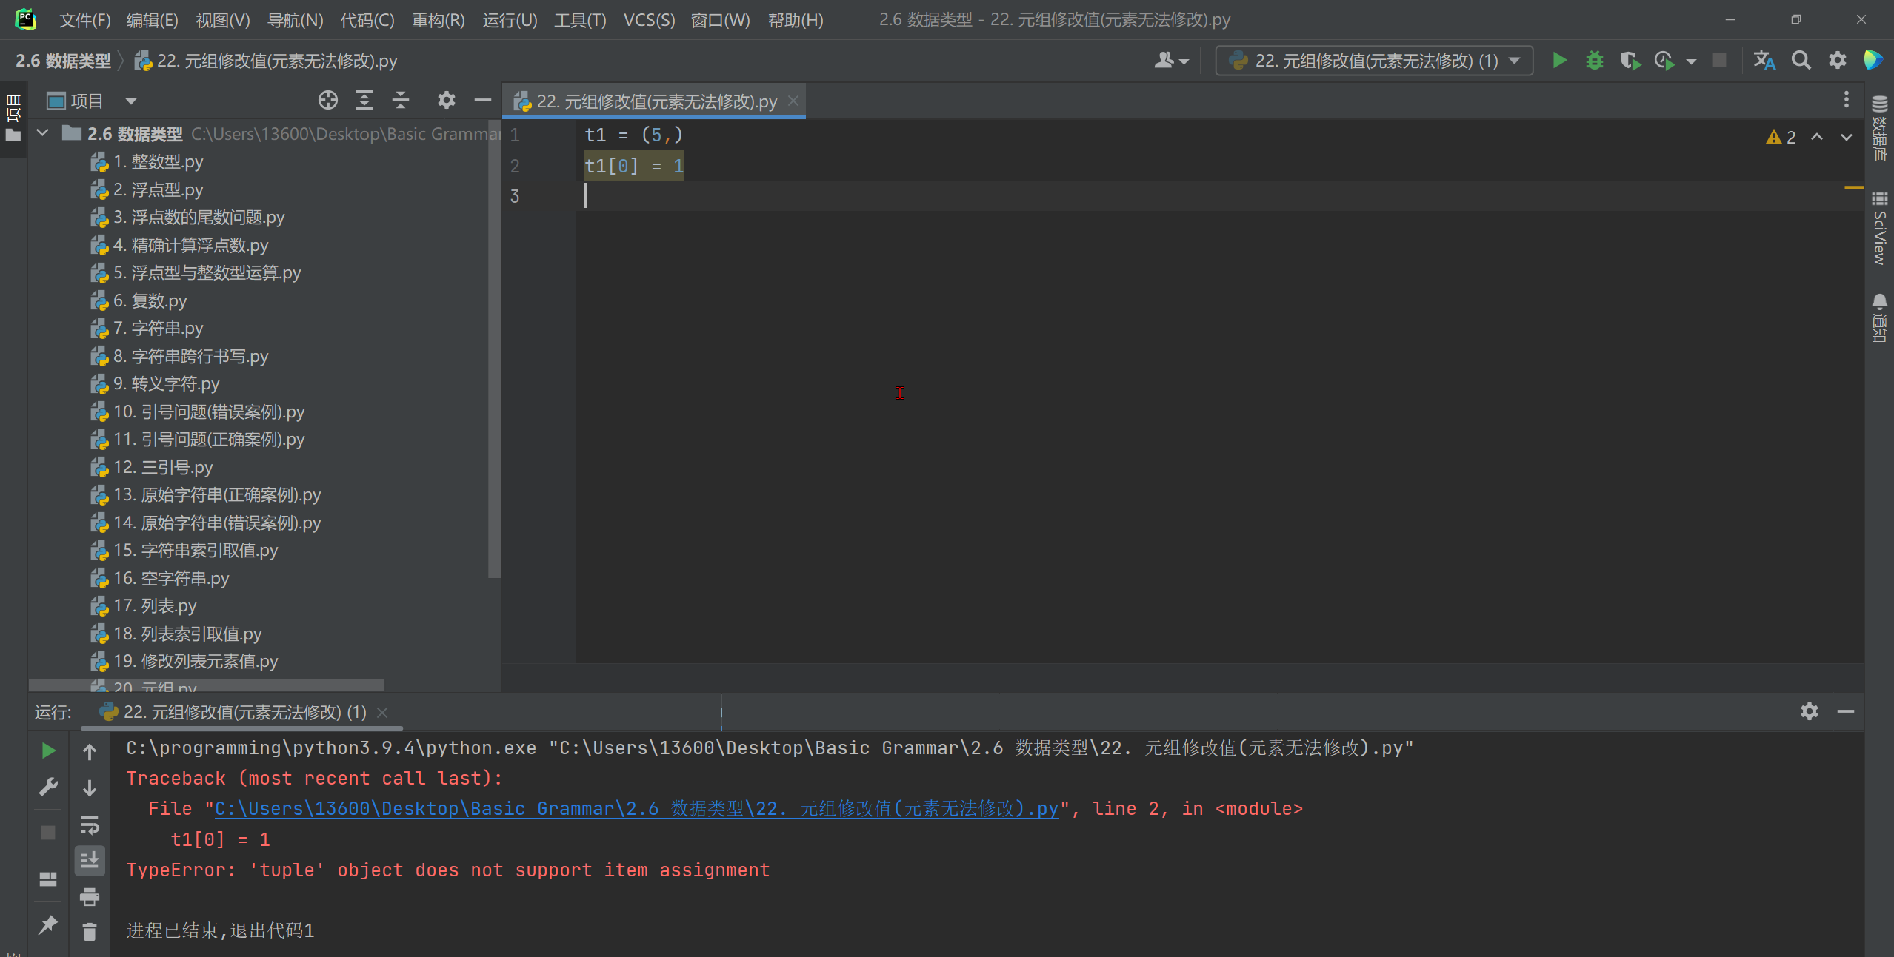
Task: Toggle scroll to end in console
Action: [90, 860]
